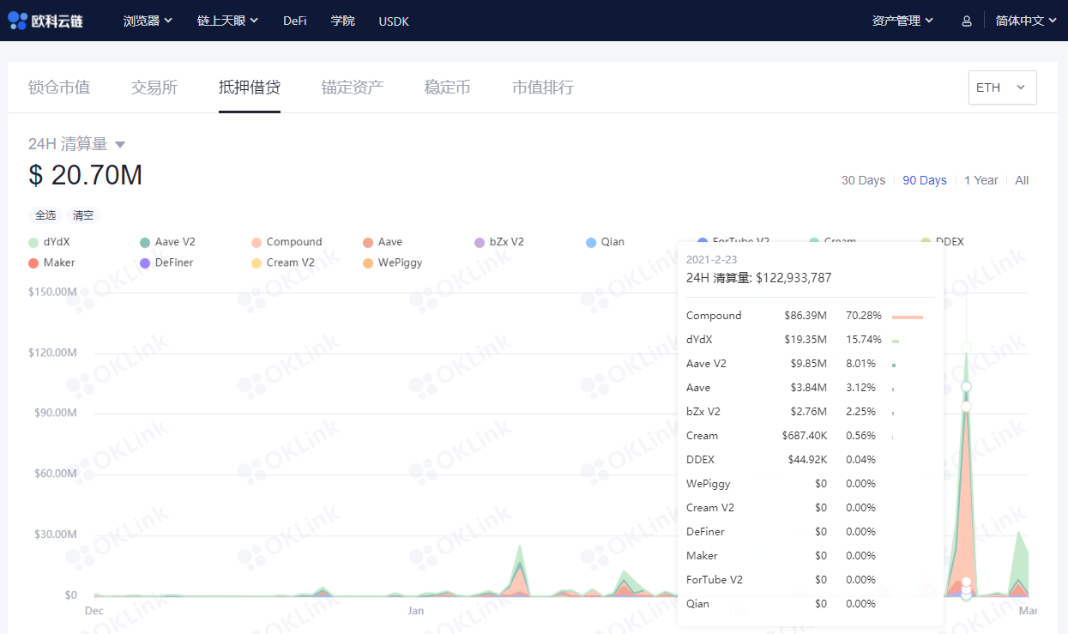Switch to the 锁仓市值 tab
The height and width of the screenshot is (634, 1068).
pos(58,87)
